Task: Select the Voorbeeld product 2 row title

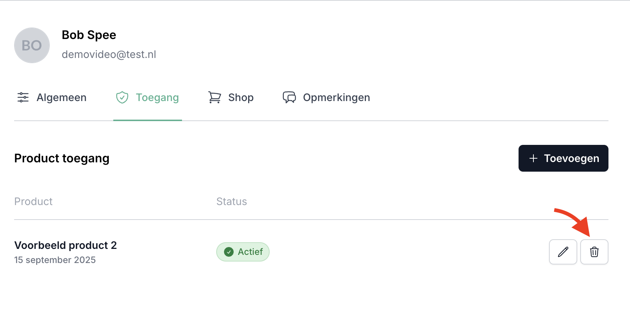Action: click(65, 245)
